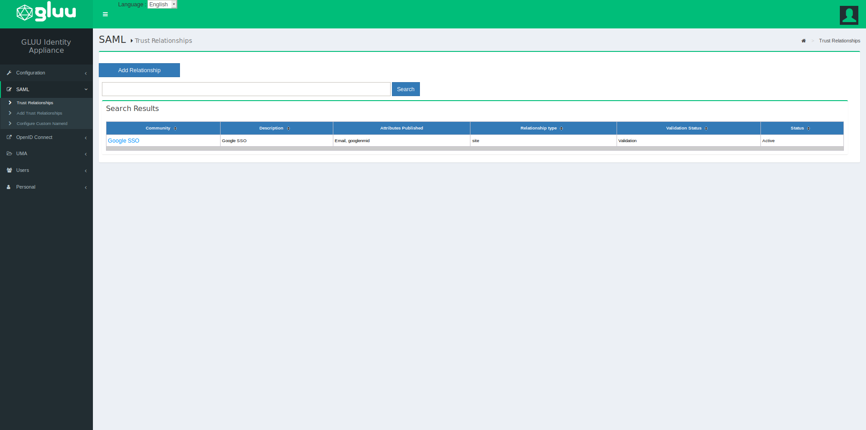Open the user profile avatar icon

[x=848, y=15]
